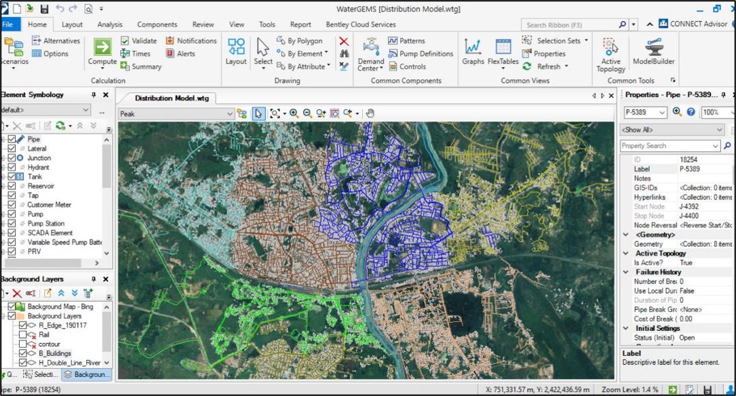Open the Tools menu in the ribbon

click(x=267, y=24)
